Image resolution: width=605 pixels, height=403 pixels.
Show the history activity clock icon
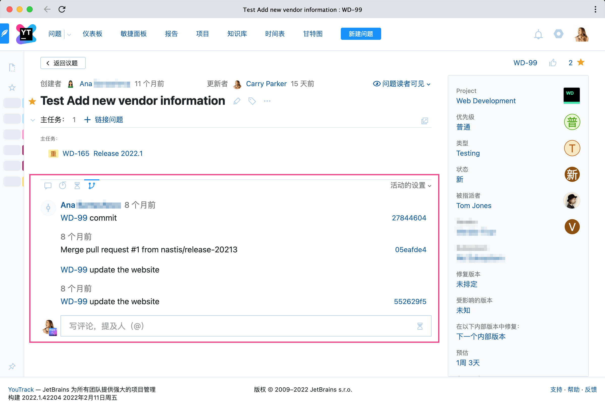point(63,186)
